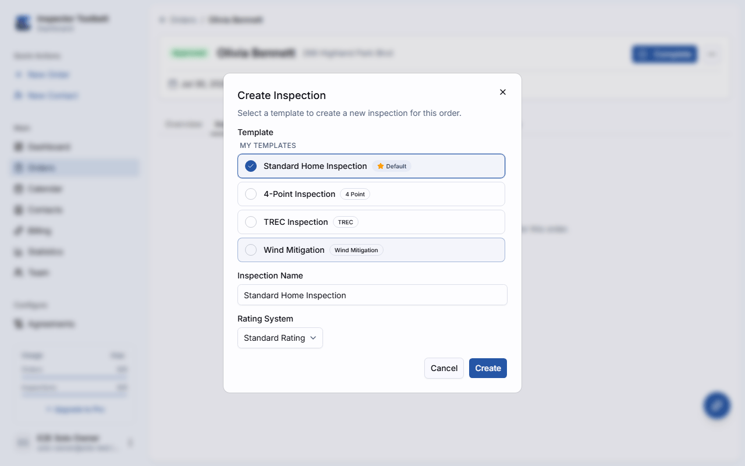Open Dashboard in blurred sidebar
This screenshot has width=745, height=466.
tap(76, 147)
